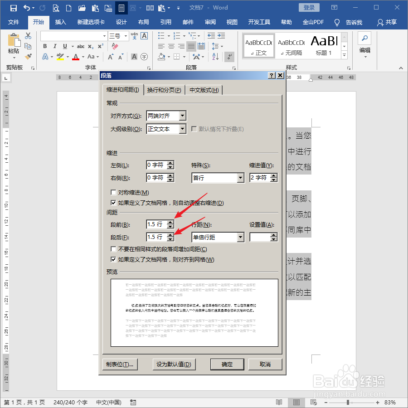Open the font name dropdown arrow
The height and width of the screenshot is (408, 408).
pyautogui.click(x=105, y=36)
